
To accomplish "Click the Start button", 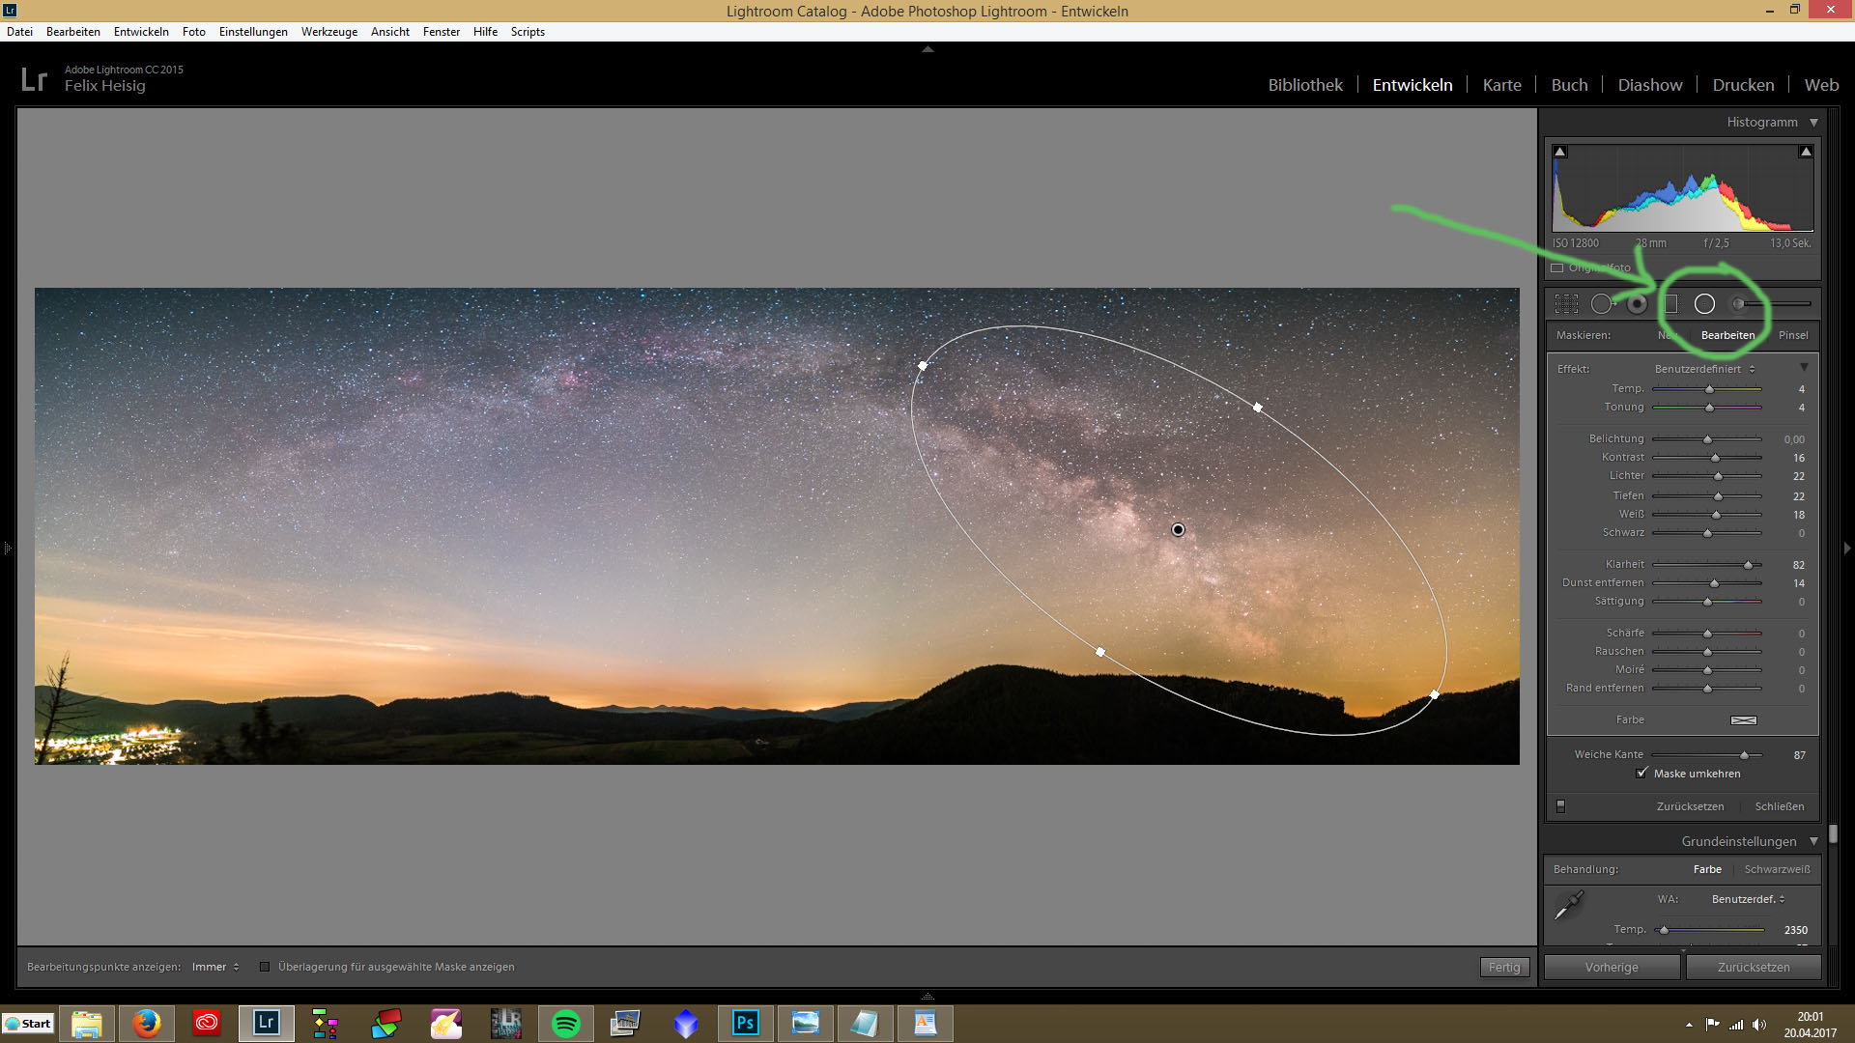I will [x=28, y=1024].
